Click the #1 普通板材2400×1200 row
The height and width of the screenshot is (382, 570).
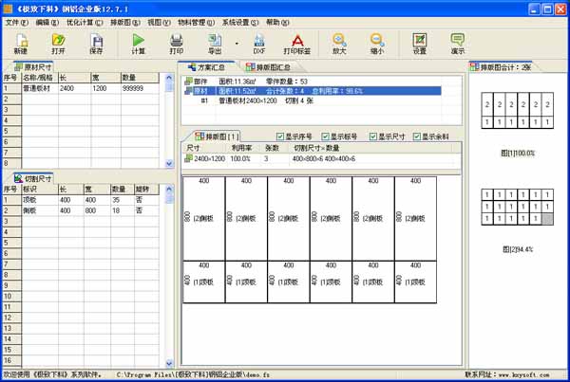313,100
